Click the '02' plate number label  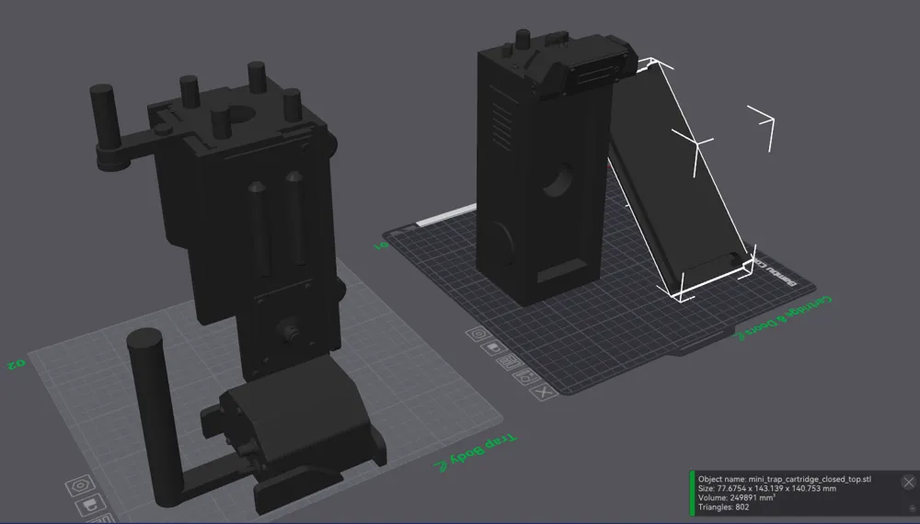tap(17, 364)
